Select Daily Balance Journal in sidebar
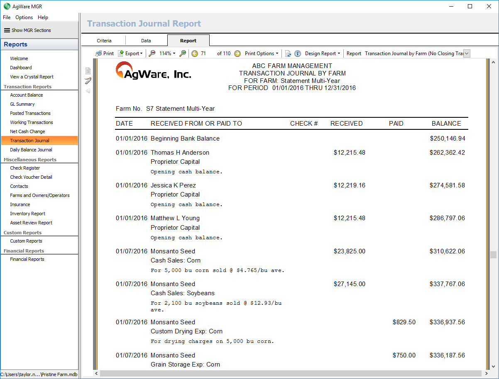The image size is (499, 379). 31,150
